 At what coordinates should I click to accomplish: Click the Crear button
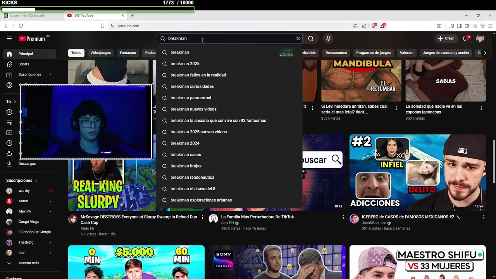[x=446, y=38]
